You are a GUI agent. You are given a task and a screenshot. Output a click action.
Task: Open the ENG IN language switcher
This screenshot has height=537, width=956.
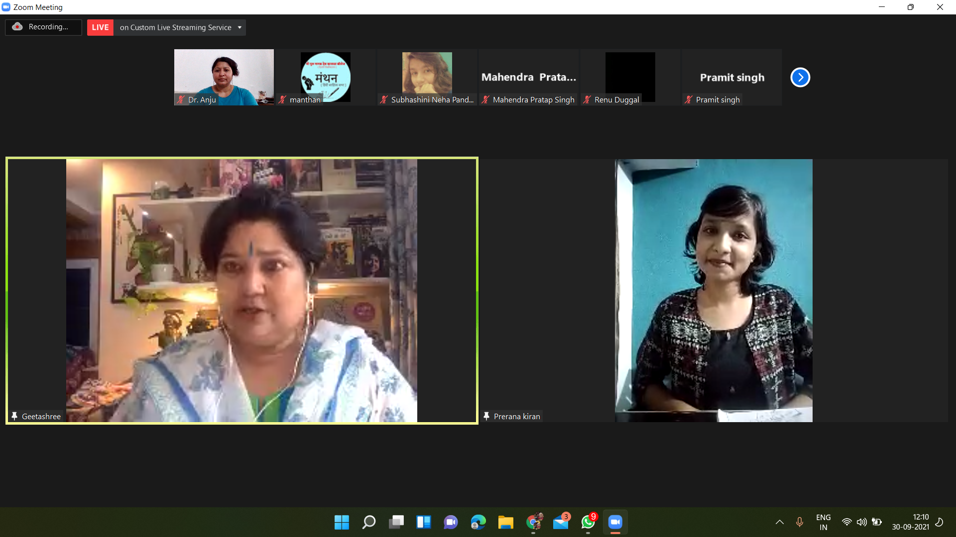coord(824,522)
